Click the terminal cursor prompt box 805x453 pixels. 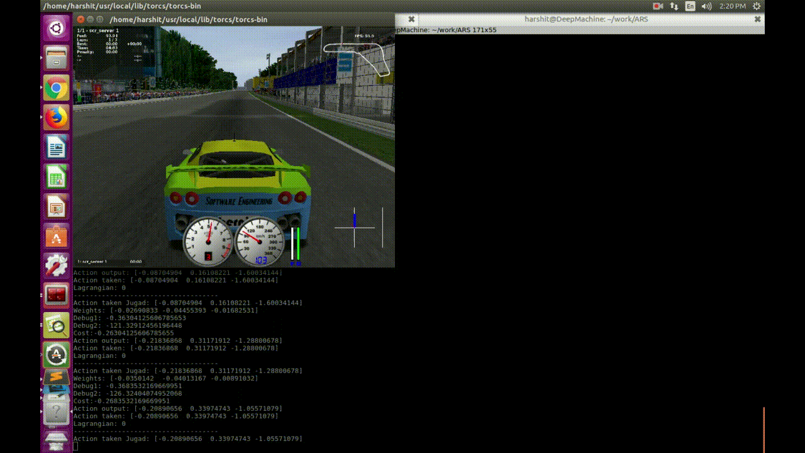pyautogui.click(x=75, y=446)
